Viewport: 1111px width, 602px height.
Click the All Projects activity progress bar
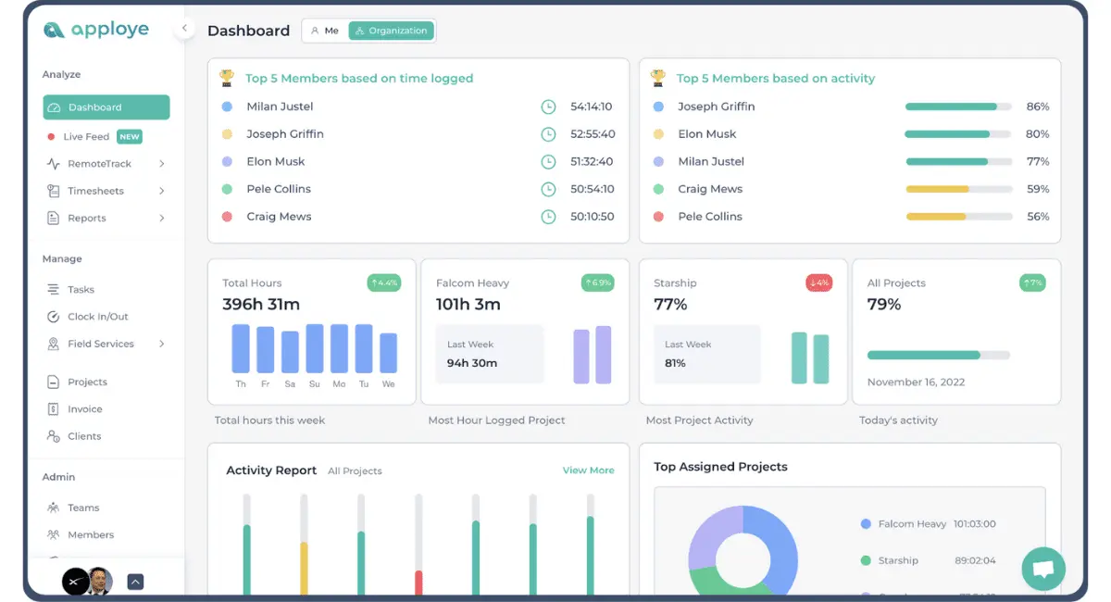pyautogui.click(x=938, y=355)
